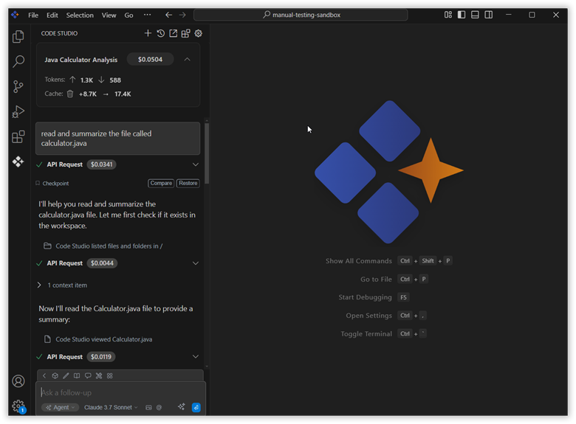This screenshot has height=424, width=576.
Task: Open Source Control view in activity bar
Action: [18, 87]
